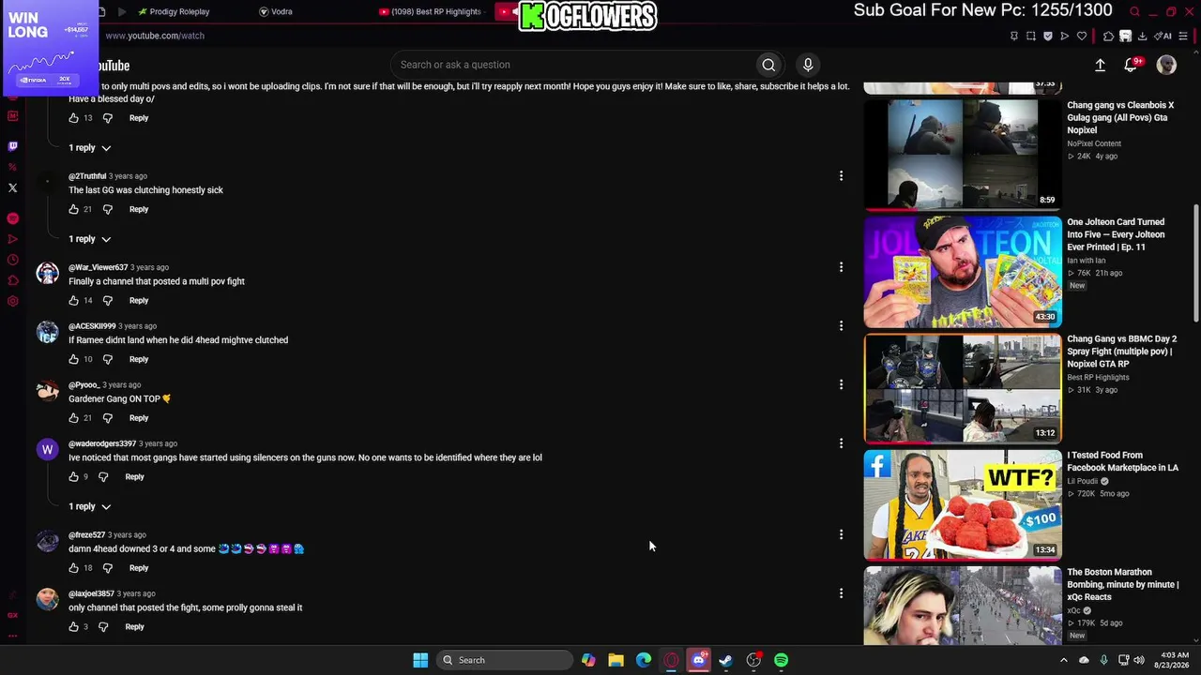Open the three-dot menu for @freze527's comment

coord(841,534)
